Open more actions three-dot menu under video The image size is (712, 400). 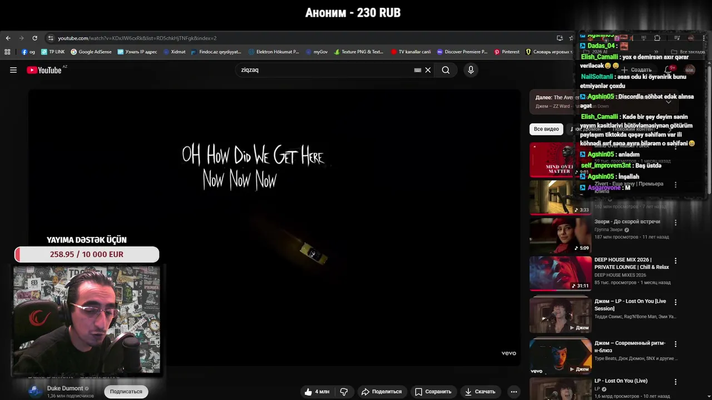click(x=514, y=392)
